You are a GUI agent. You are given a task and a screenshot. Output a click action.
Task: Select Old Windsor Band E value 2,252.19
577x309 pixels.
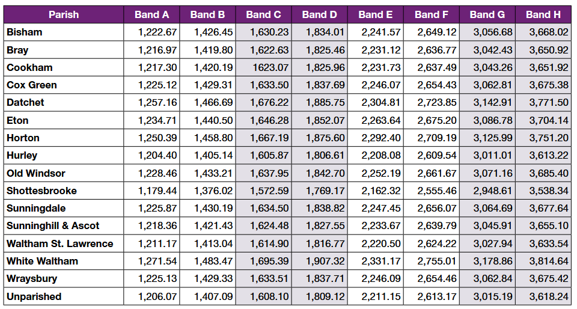381,173
